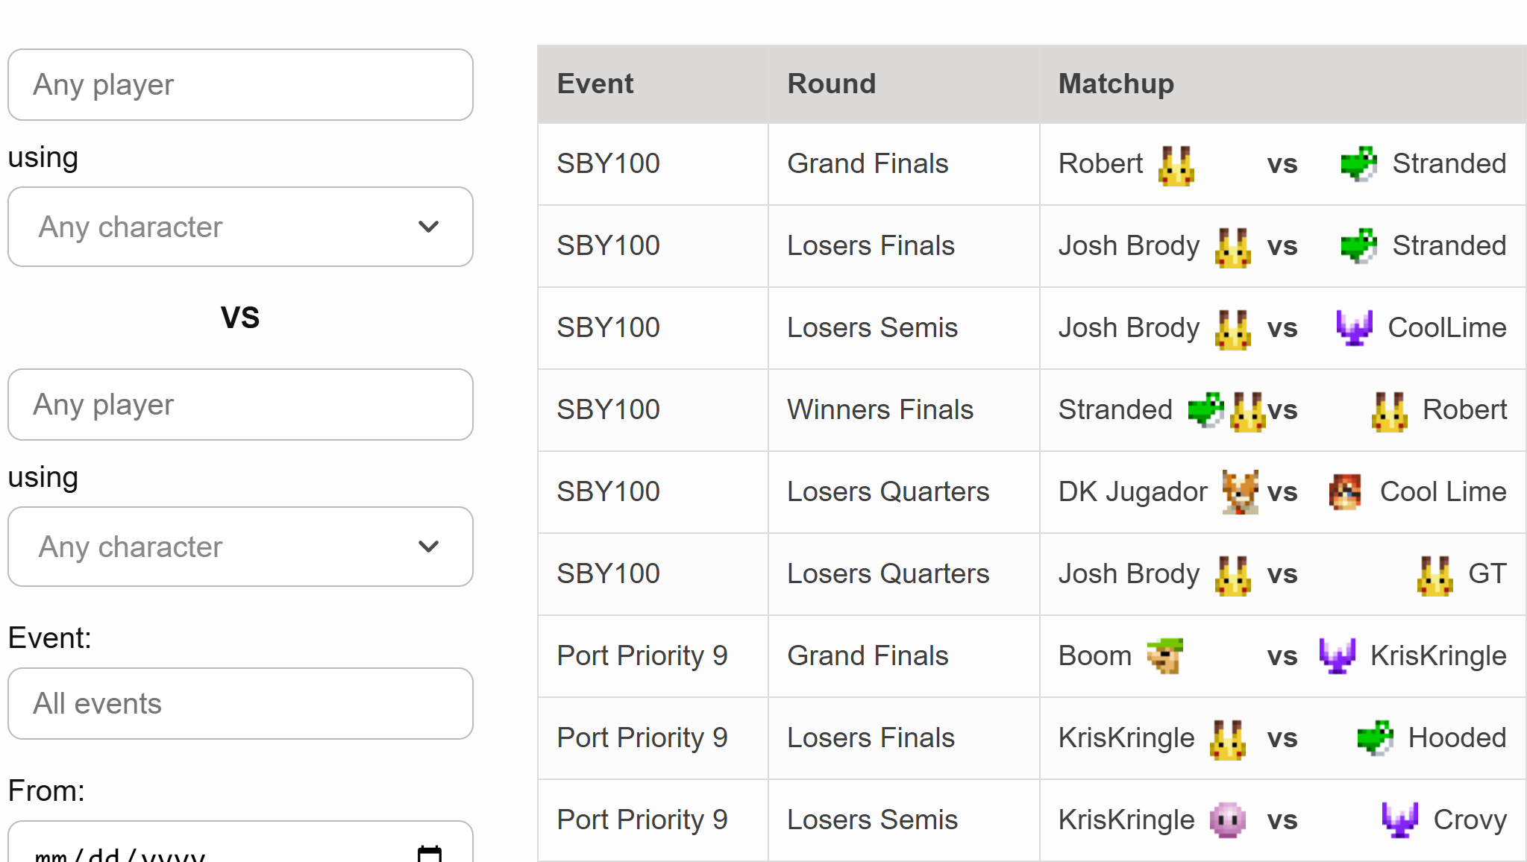Click DK Jugador's Fox icon
1527x862 pixels.
click(x=1240, y=492)
